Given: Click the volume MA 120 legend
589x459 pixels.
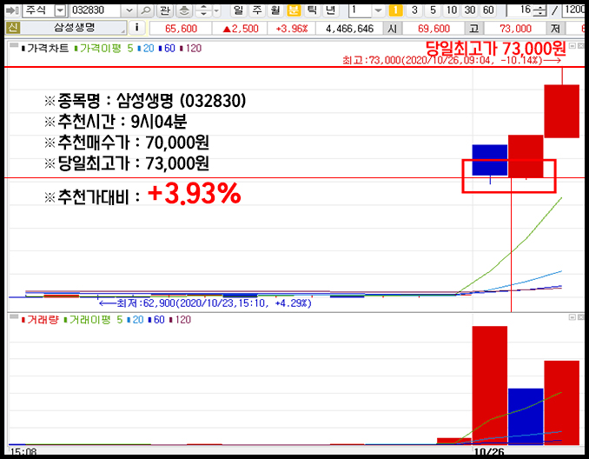Looking at the screenshot, I should (181, 320).
